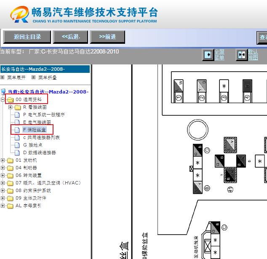Click the 菜单展开 expand-all option

click(x=16, y=77)
